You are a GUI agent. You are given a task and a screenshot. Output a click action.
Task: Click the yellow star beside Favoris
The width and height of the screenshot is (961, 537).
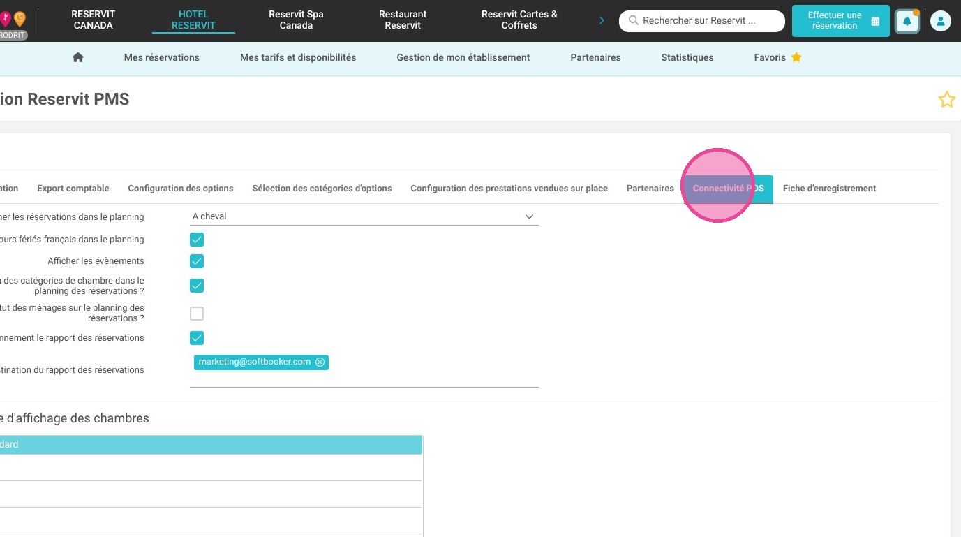[x=796, y=57]
